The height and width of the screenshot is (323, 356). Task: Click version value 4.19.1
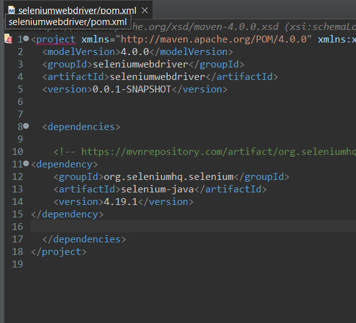(x=121, y=202)
